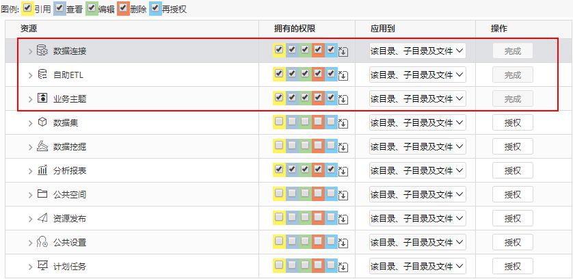
Task: Click the 数据挖掘 resource icon
Action: [42, 146]
